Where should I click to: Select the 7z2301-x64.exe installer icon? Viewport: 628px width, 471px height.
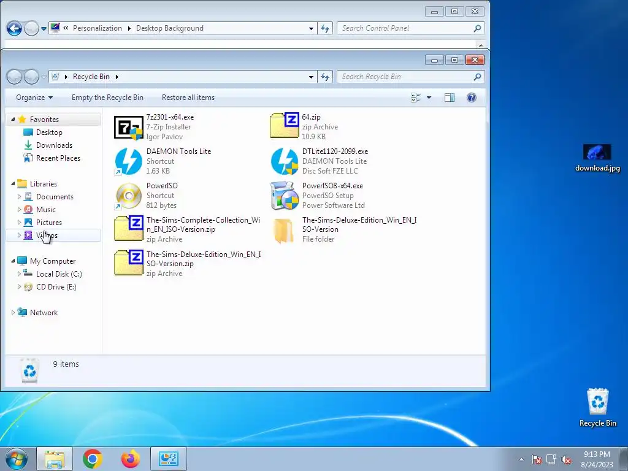pos(129,128)
